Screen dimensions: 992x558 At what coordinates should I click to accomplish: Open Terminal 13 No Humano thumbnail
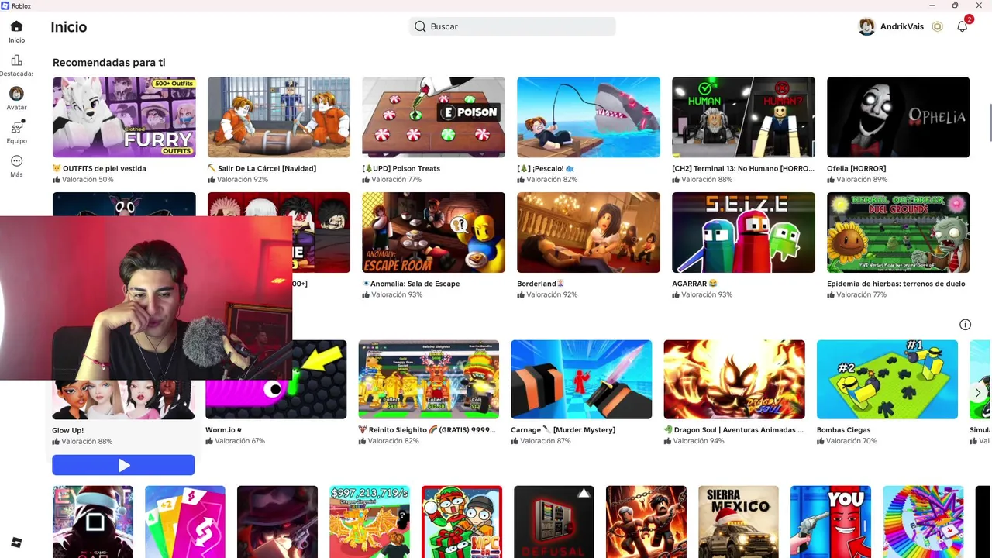click(x=743, y=117)
